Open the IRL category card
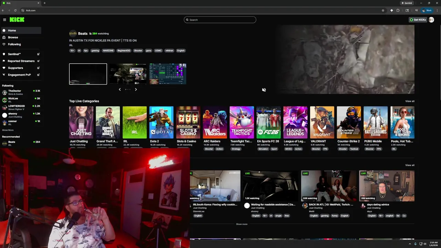The image size is (441, 248). coord(135,122)
